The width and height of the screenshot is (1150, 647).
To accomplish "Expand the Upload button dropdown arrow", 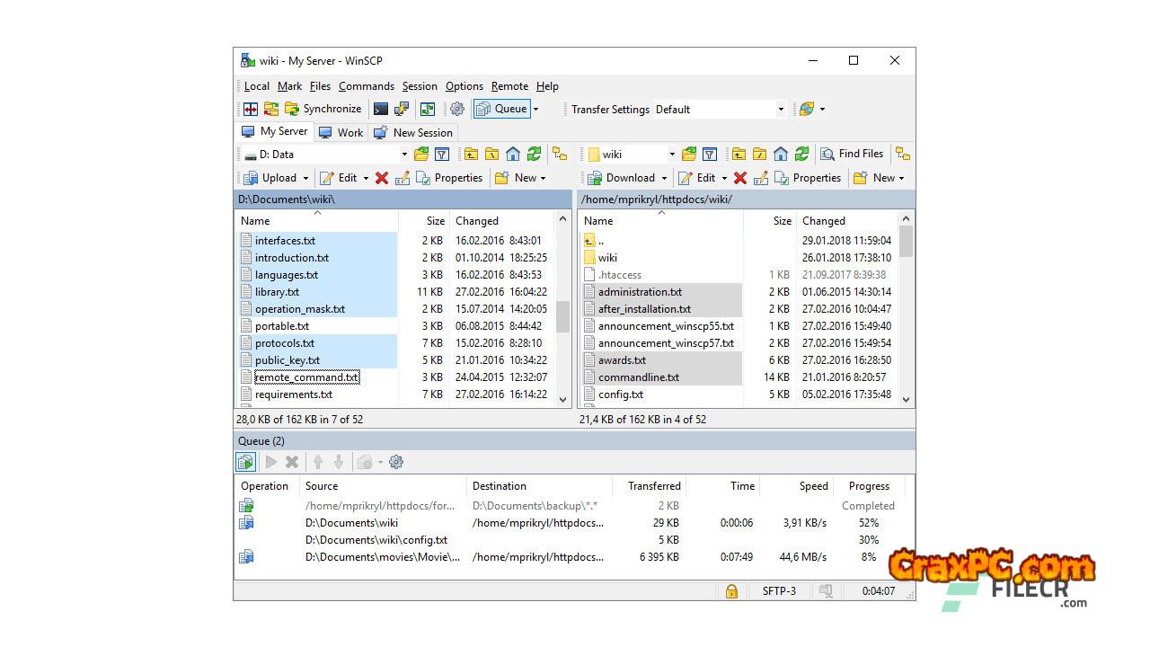I will tap(305, 178).
